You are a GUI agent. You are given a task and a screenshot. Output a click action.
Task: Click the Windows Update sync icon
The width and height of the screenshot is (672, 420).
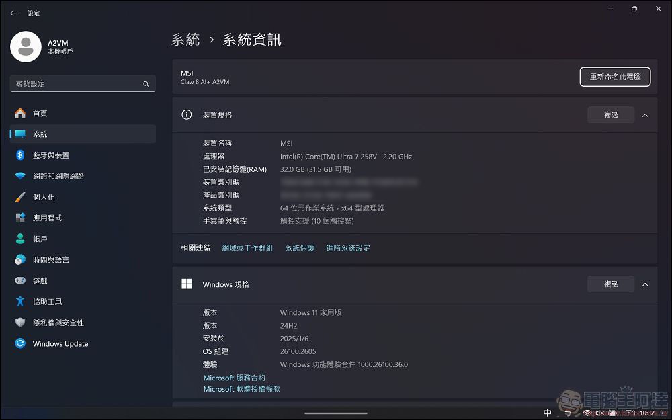coord(20,343)
